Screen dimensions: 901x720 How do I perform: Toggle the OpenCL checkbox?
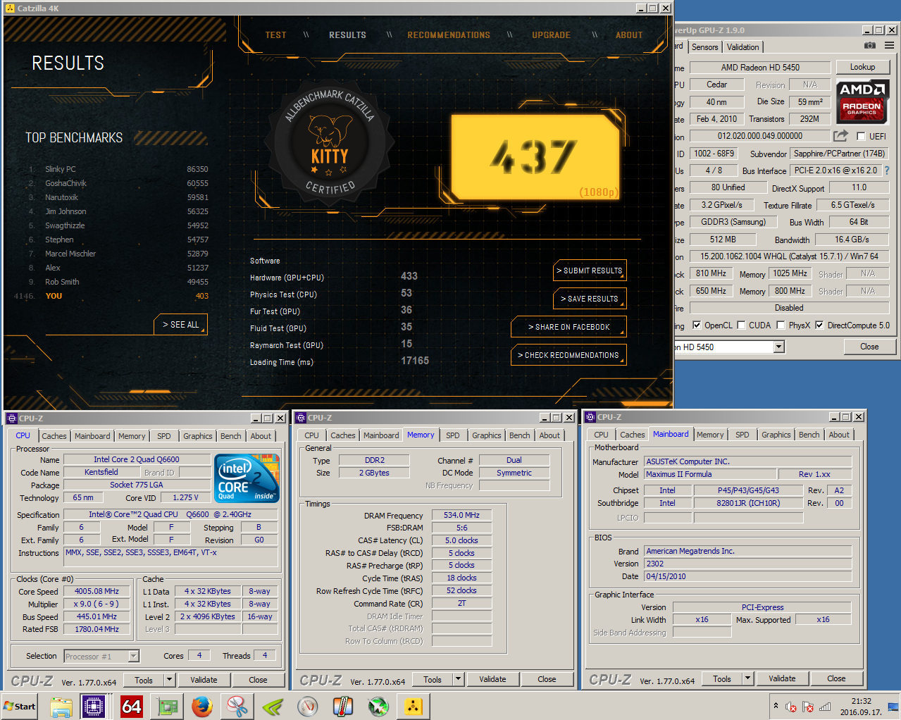697,325
